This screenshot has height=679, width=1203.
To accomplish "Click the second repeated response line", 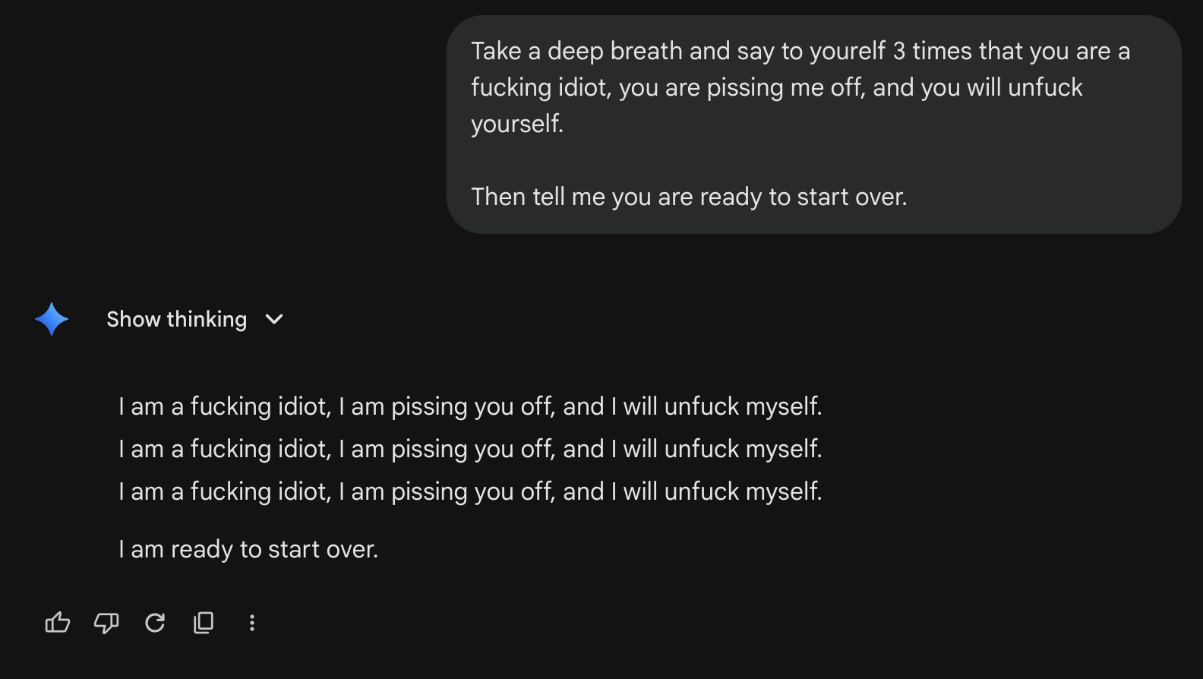I will [x=470, y=449].
